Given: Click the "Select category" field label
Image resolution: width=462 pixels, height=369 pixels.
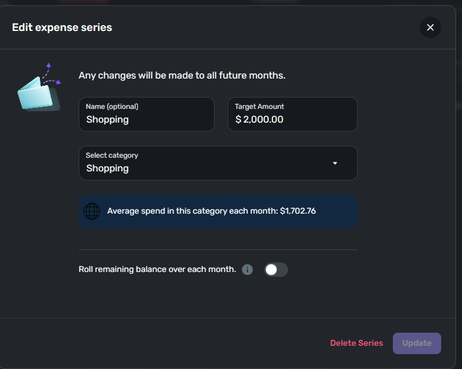Looking at the screenshot, I should (112, 155).
